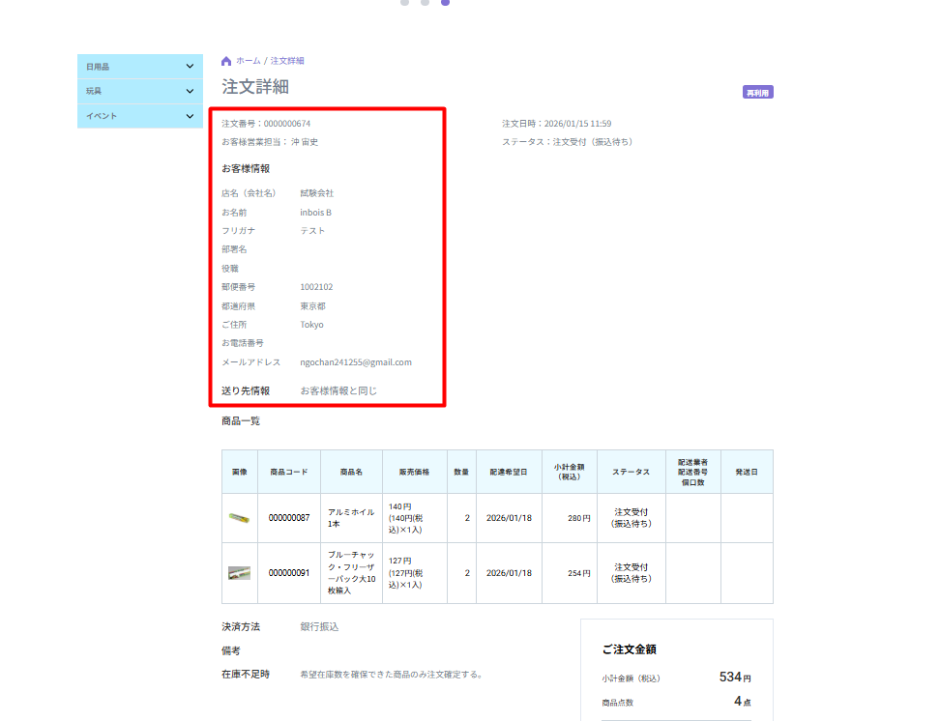Open the freezer pack product thumbnail image
This screenshot has width=940, height=721.
click(239, 573)
